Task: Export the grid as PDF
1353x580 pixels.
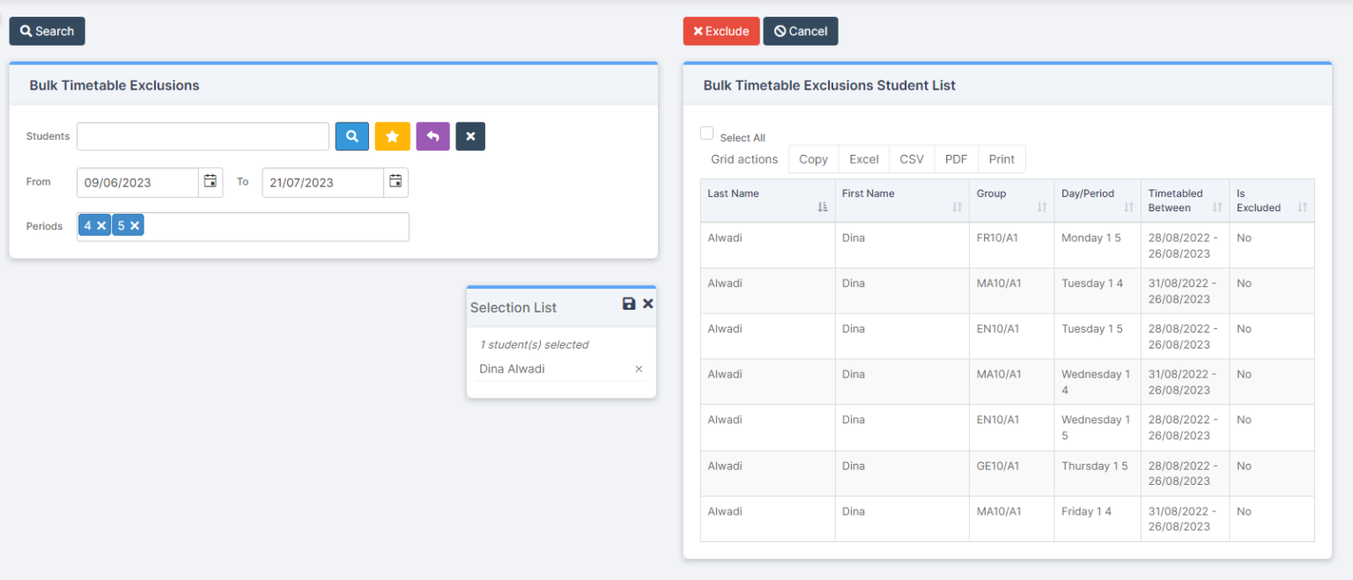Action: [956, 159]
